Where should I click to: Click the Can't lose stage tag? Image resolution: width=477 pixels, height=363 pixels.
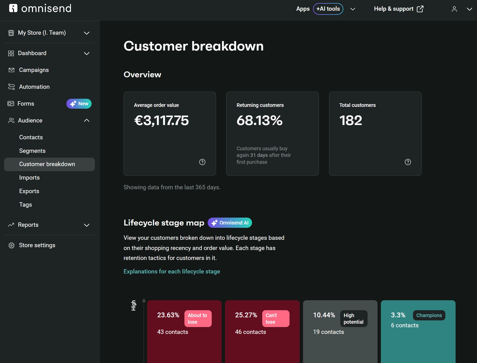point(276,319)
